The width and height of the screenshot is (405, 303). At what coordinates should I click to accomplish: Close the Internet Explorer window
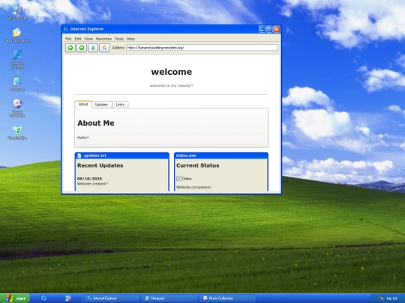click(277, 29)
